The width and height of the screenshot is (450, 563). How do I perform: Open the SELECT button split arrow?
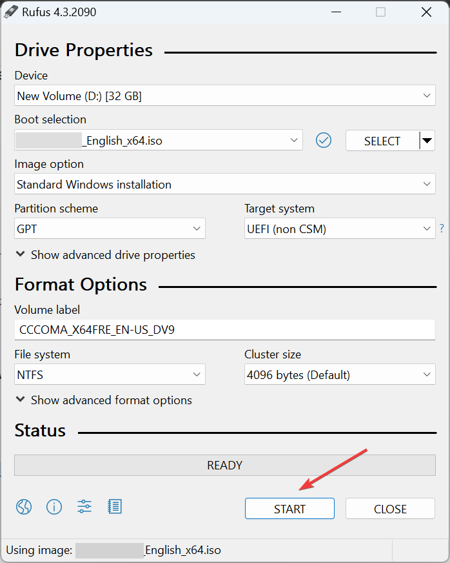tap(427, 140)
